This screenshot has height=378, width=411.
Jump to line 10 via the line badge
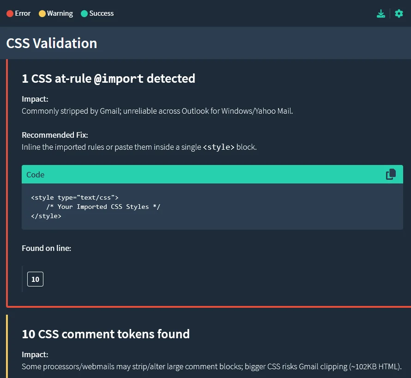pyautogui.click(x=35, y=279)
